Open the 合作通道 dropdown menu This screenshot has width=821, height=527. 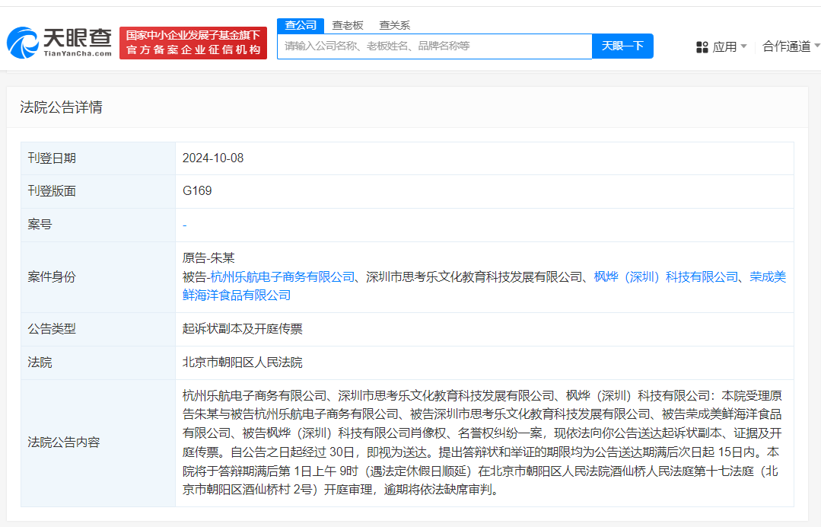click(x=791, y=46)
